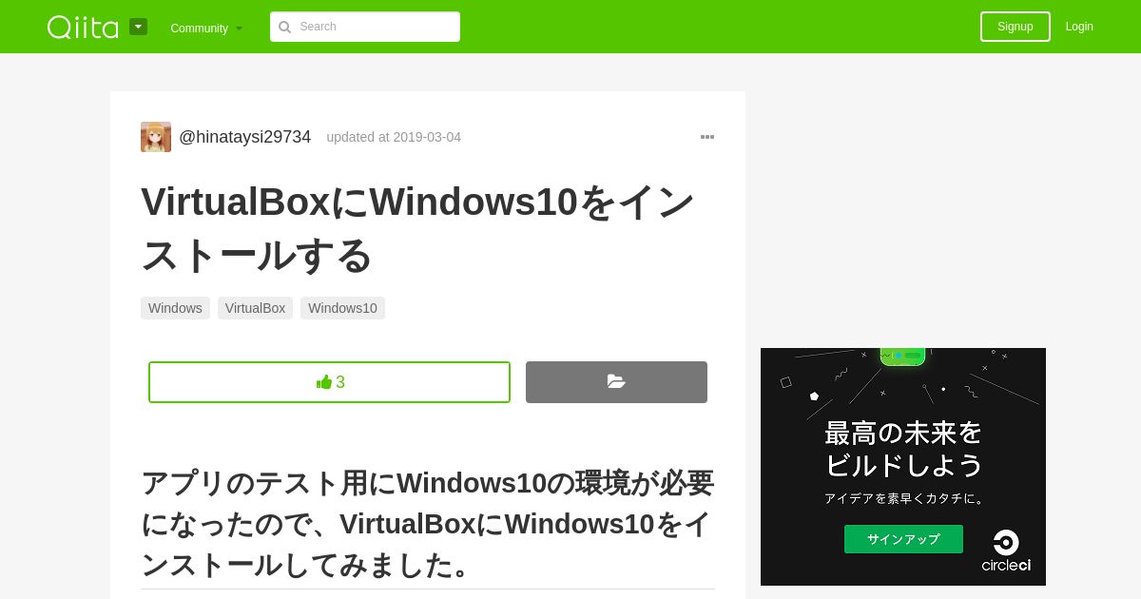This screenshot has height=599, width=1141.
Task: Expand the dropdown arrow next to Qiita logo
Action: pos(139,27)
